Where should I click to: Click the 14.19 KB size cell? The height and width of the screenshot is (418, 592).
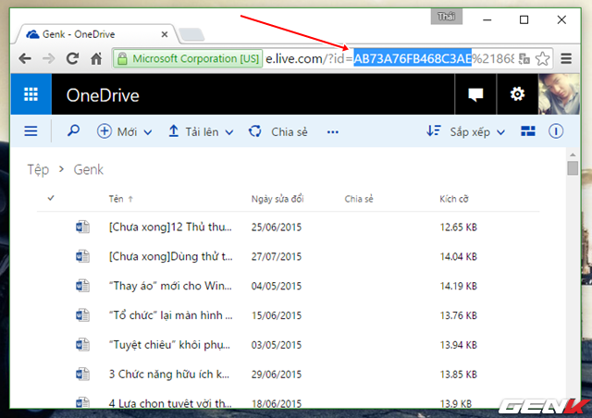(x=459, y=286)
